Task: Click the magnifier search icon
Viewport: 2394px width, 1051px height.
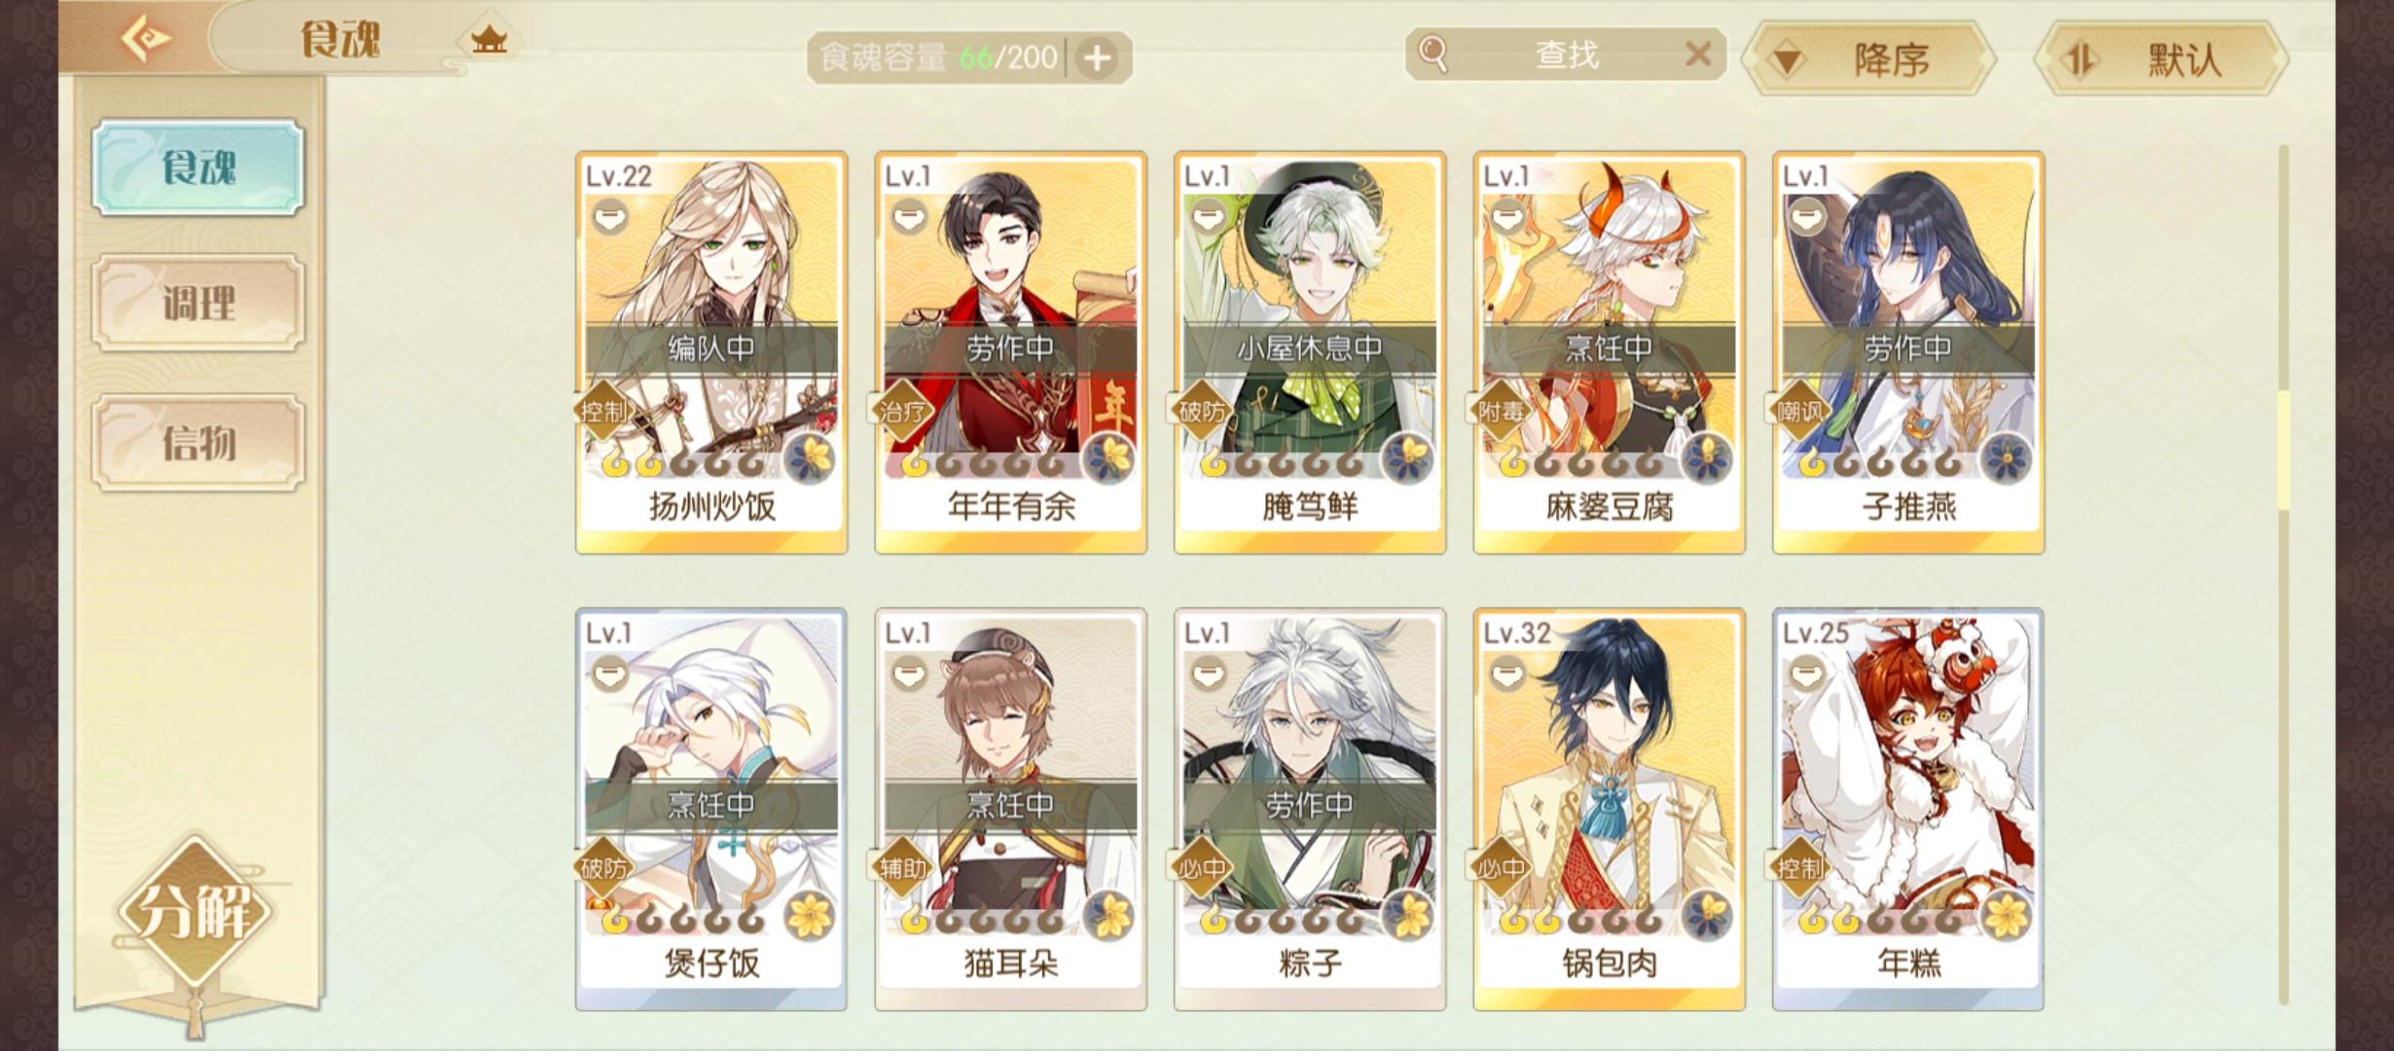Action: pos(1433,54)
